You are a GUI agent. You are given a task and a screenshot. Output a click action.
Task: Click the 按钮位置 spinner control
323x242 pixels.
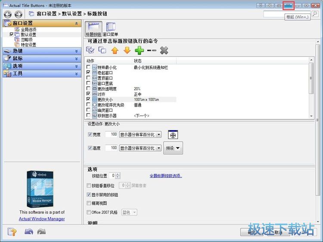pos(118,176)
